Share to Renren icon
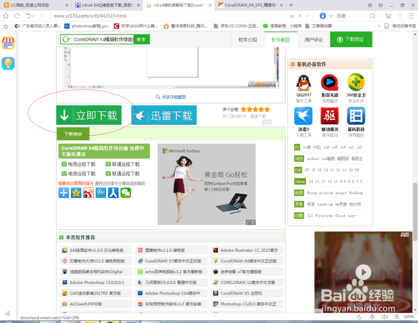 click(x=113, y=193)
